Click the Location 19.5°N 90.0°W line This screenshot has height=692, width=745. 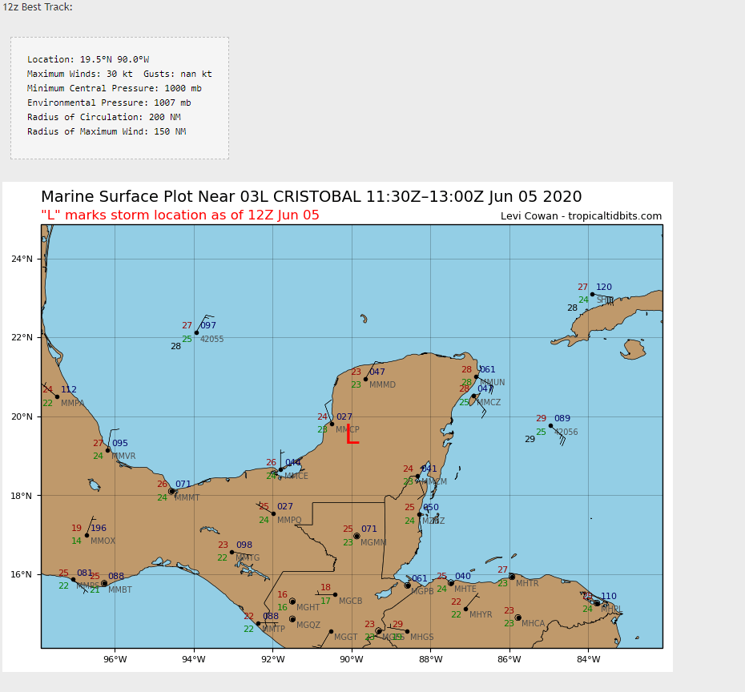tap(88, 59)
